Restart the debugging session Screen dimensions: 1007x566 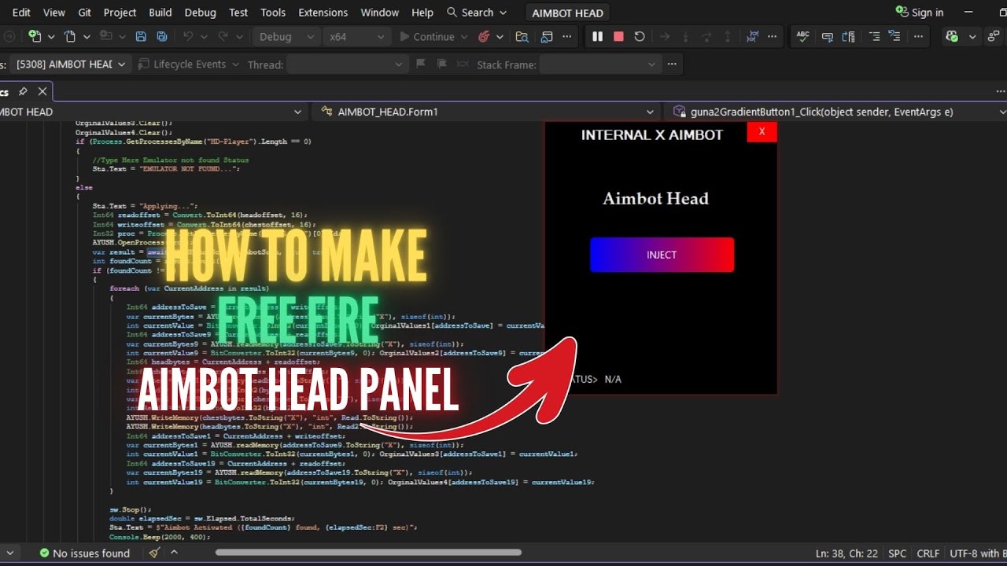coord(640,36)
